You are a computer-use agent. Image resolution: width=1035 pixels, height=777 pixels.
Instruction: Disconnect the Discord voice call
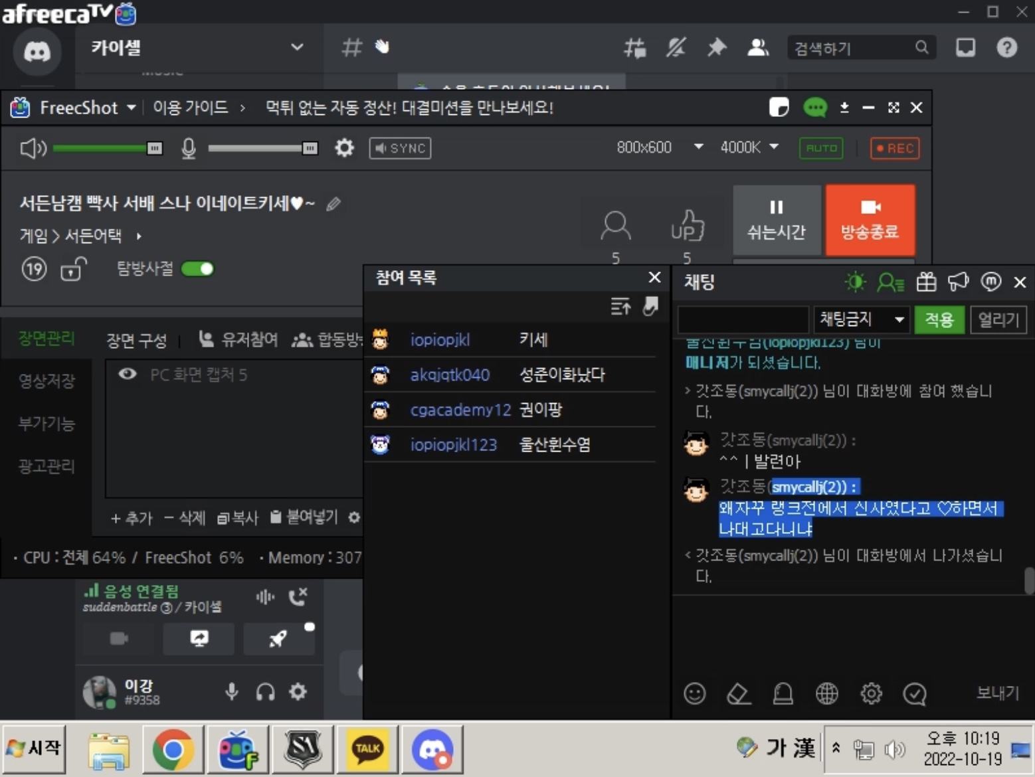[x=298, y=596]
